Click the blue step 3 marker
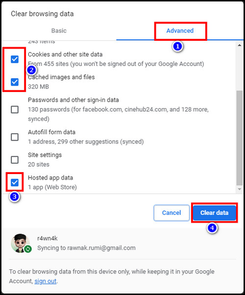Screen dimensions: 245x295 pyautogui.click(x=14, y=197)
